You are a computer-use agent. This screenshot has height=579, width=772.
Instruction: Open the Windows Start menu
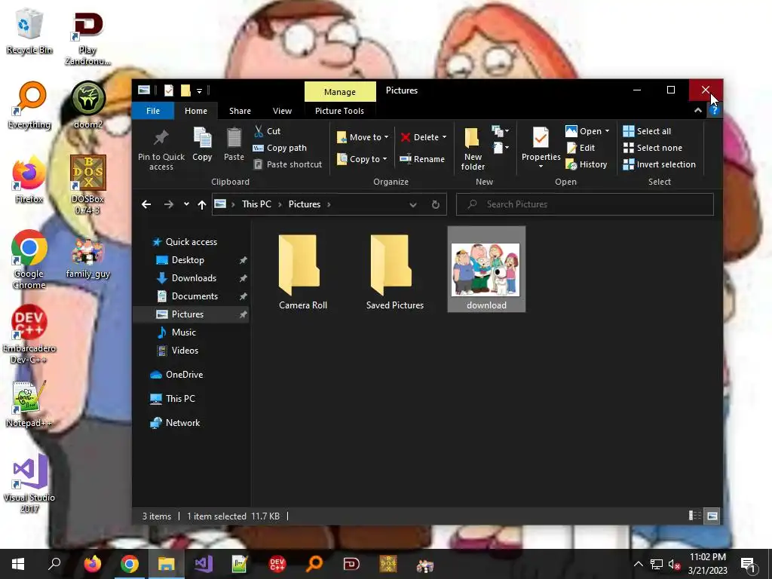click(18, 564)
